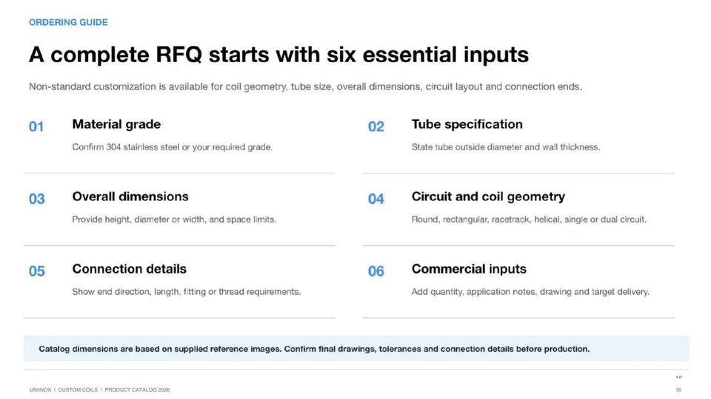Click the tube outside diameter description text
The width and height of the screenshot is (711, 399).
tap(506, 147)
